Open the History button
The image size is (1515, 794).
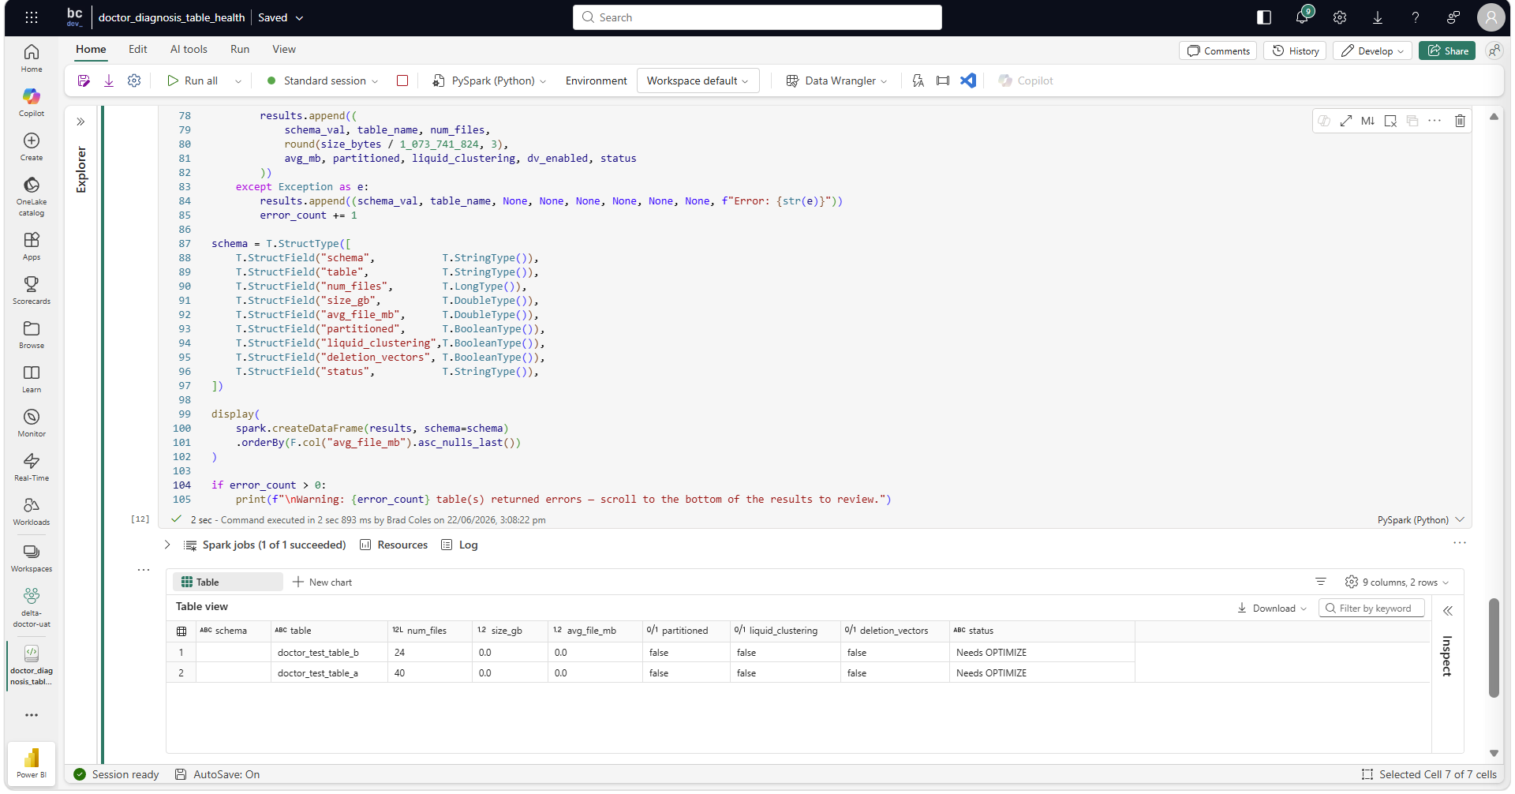(x=1296, y=51)
